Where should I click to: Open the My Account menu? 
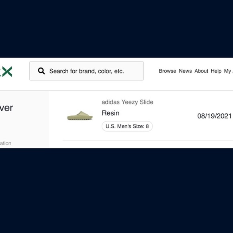click(x=229, y=71)
